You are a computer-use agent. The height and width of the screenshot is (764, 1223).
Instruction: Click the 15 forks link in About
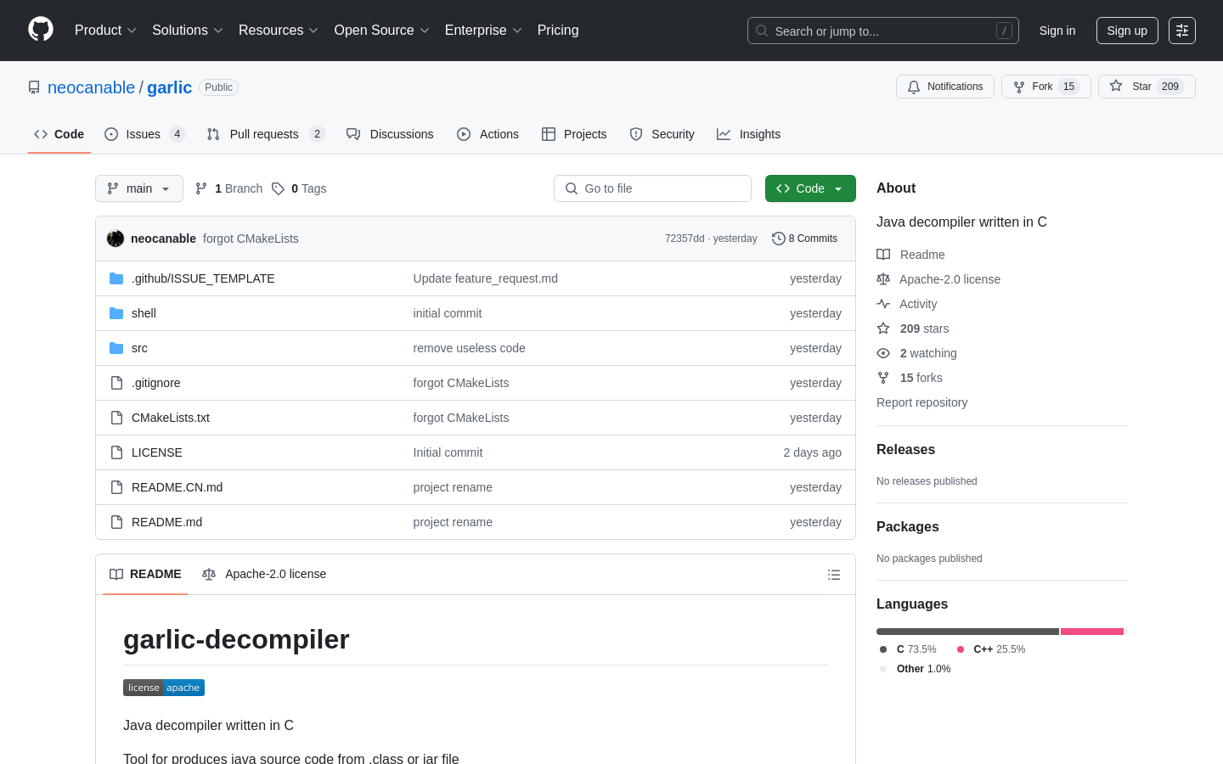(x=921, y=378)
